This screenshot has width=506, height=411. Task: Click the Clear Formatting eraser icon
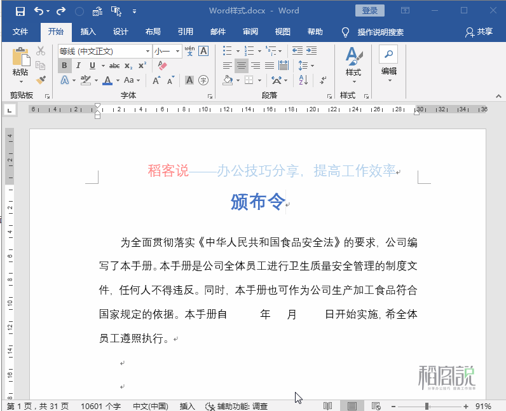[161, 66]
